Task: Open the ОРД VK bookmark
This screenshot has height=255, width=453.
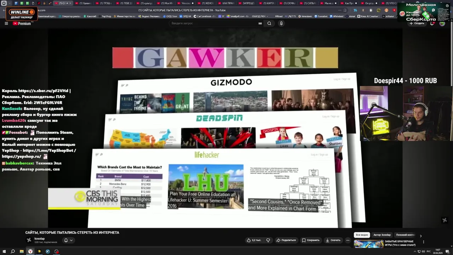Action: click(185, 16)
